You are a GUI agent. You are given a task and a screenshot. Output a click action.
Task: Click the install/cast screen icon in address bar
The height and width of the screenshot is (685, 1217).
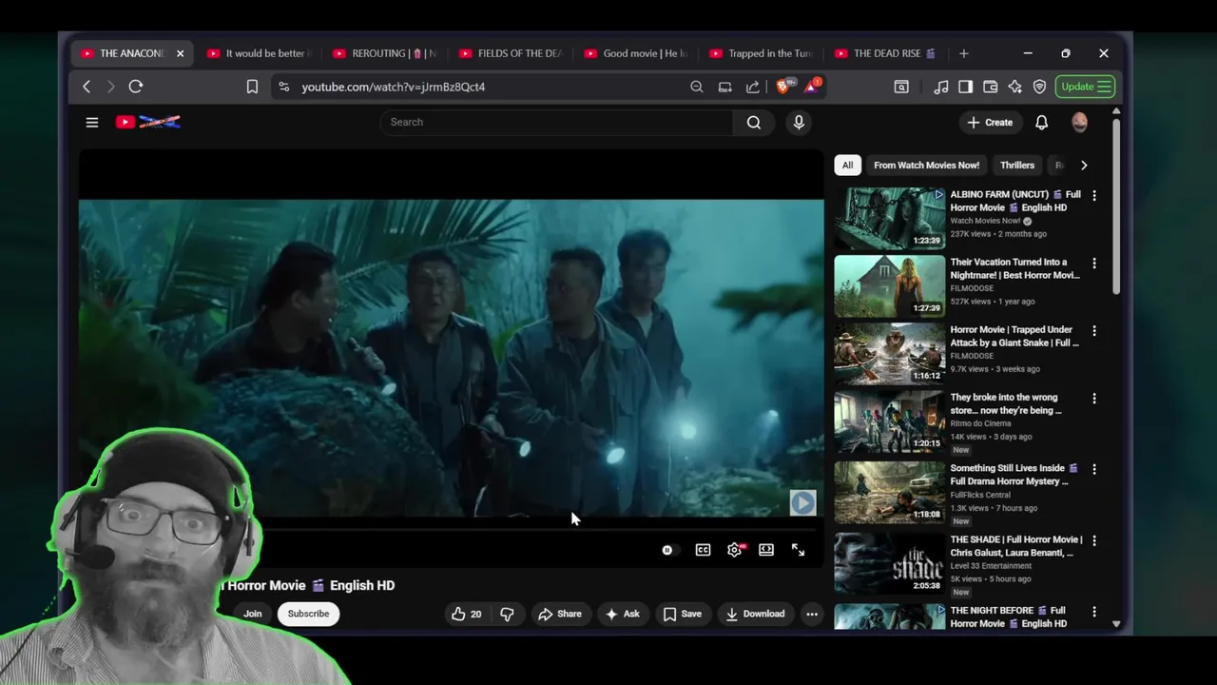click(x=724, y=87)
